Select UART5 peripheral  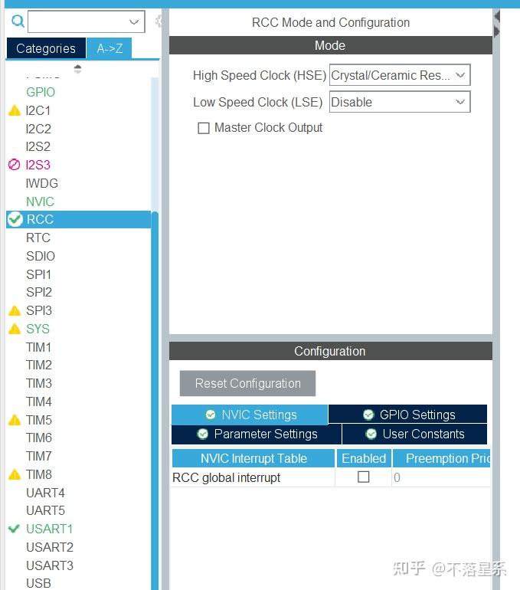pyautogui.click(x=45, y=510)
